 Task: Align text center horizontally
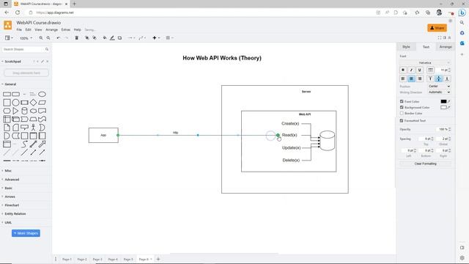click(x=411, y=78)
